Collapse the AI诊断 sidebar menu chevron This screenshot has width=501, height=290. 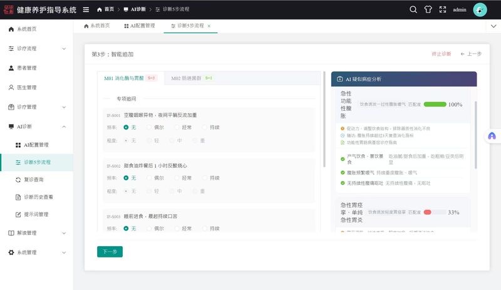(x=64, y=127)
